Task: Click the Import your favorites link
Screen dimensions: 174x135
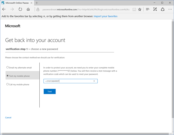Action: [106, 16]
